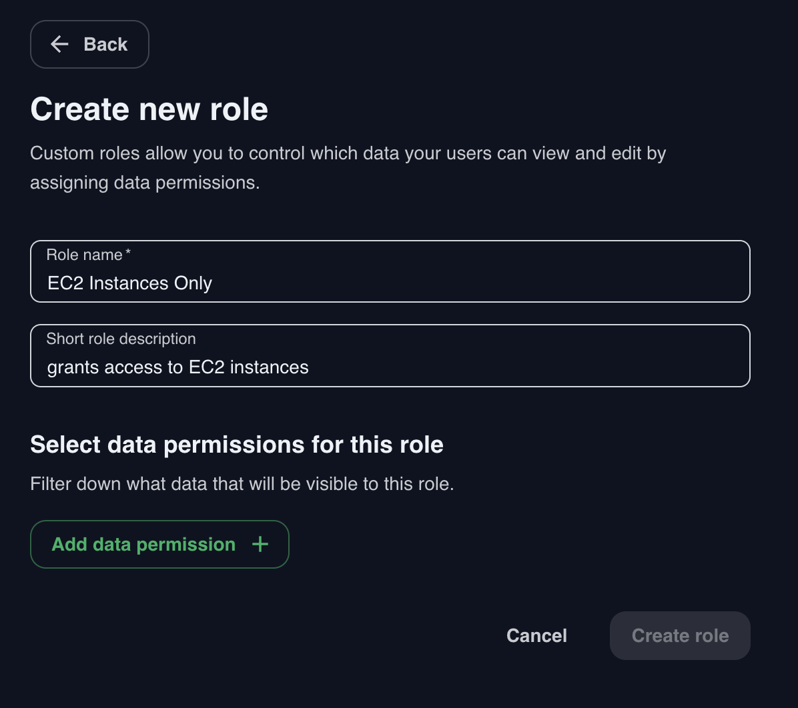Place cursor in 'grants access to EC2 instances' text
The width and height of the screenshot is (798, 708).
[x=177, y=367]
